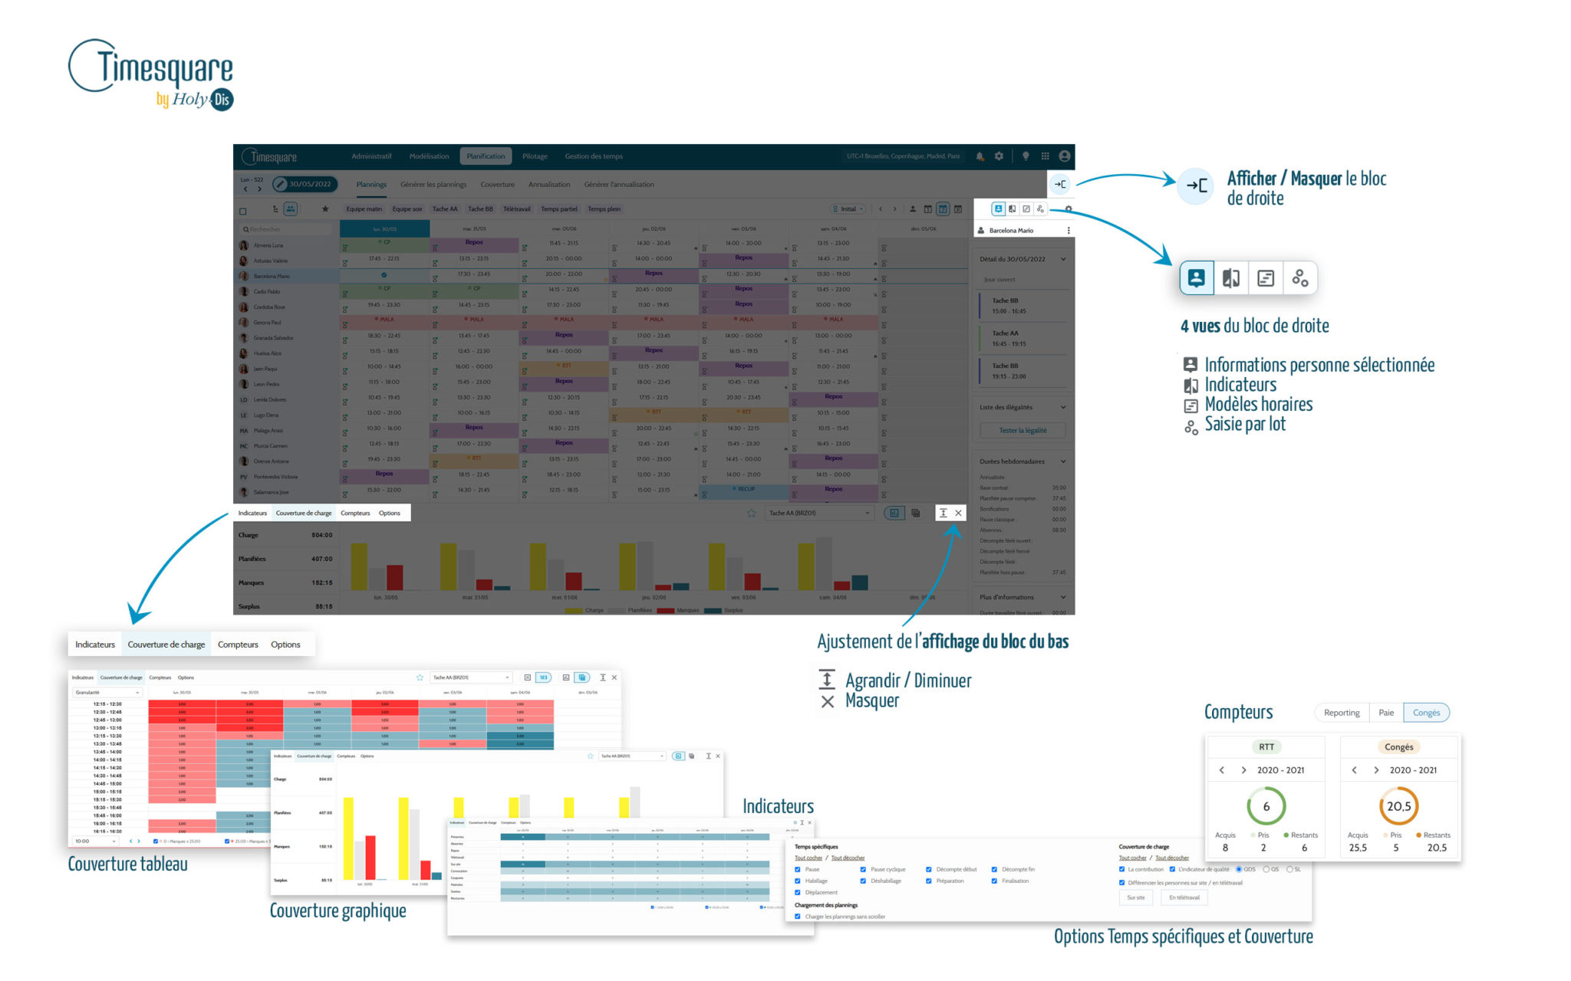Click the star outline beside Tache AA (BRZ01)
This screenshot has height=981, width=1571.
751,513
